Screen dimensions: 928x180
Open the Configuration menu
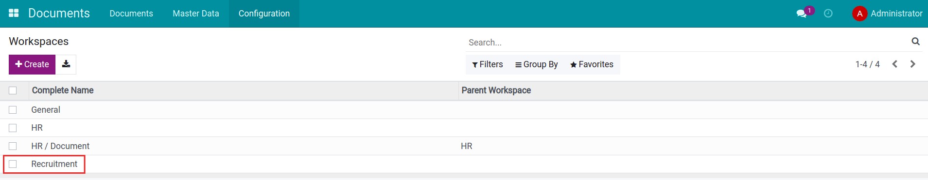pos(264,14)
